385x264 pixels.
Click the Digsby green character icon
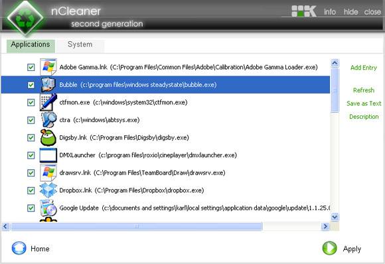click(x=48, y=137)
